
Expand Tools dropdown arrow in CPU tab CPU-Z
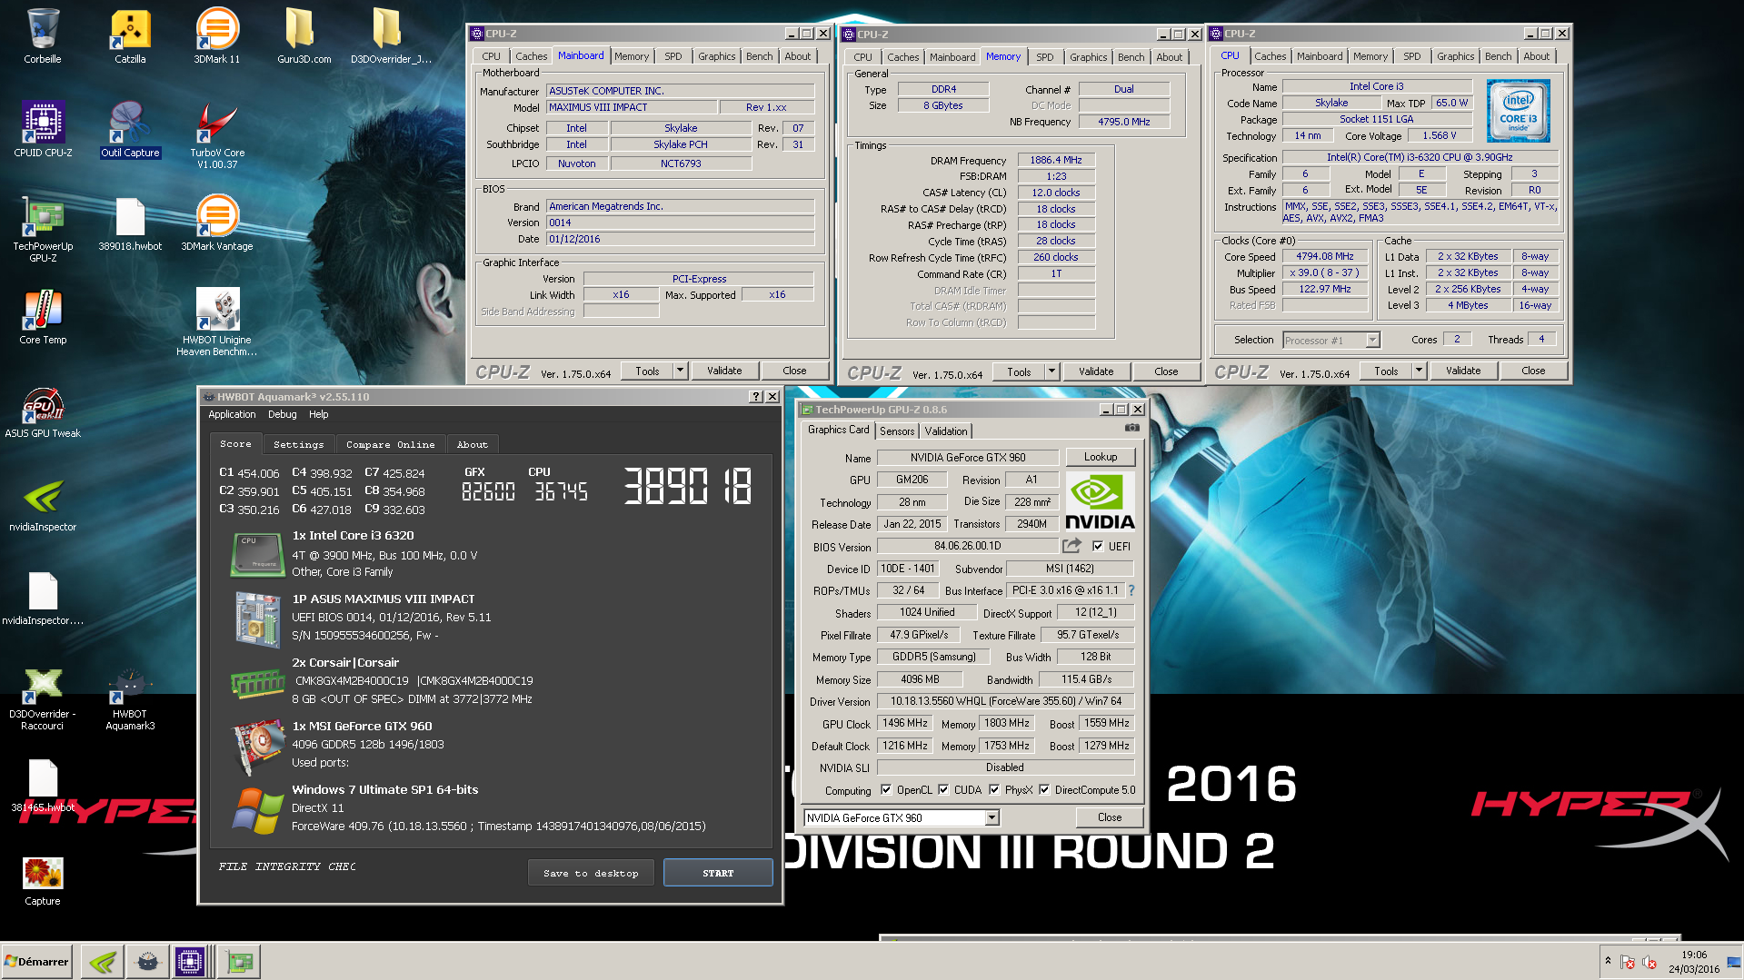click(x=1419, y=371)
